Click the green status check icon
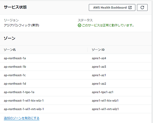The width and height of the screenshot is (153, 123). [x=79, y=25]
